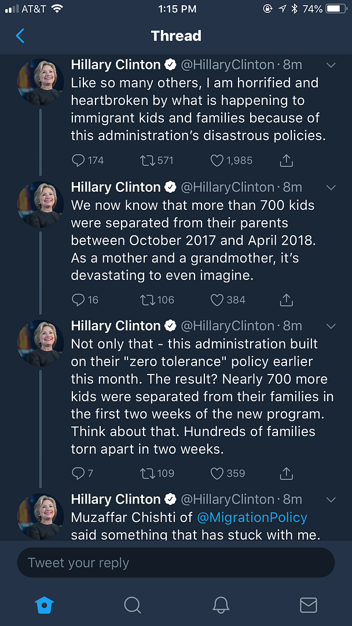This screenshot has width=352, height=626.
Task: Retweet the tweet with 571 retweets
Action: 148,161
